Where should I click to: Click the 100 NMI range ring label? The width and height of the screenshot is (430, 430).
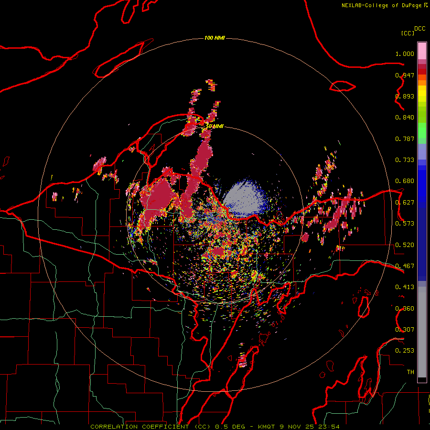coord(215,38)
